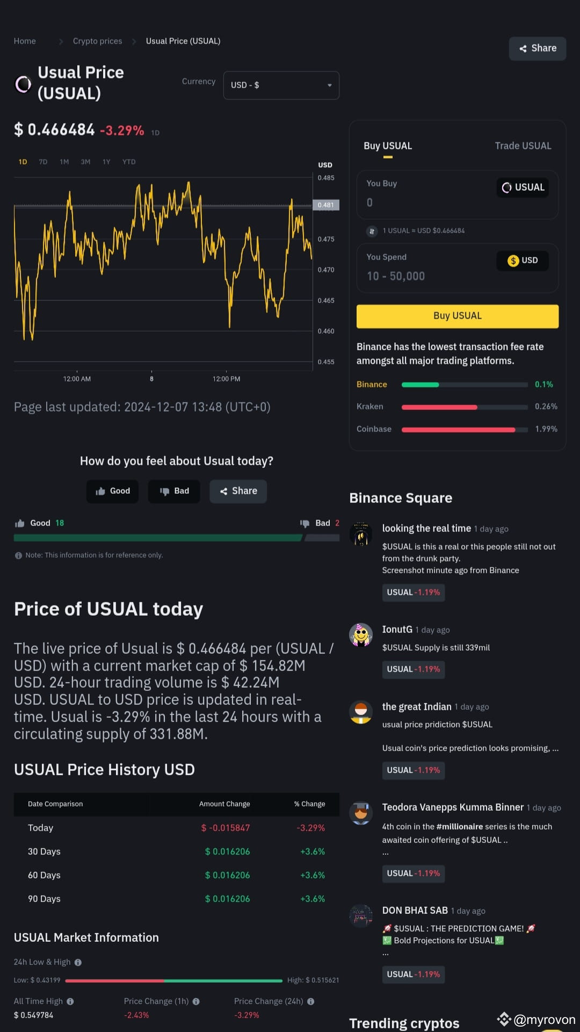Open the USUAL token selector in You Buy

coord(521,187)
